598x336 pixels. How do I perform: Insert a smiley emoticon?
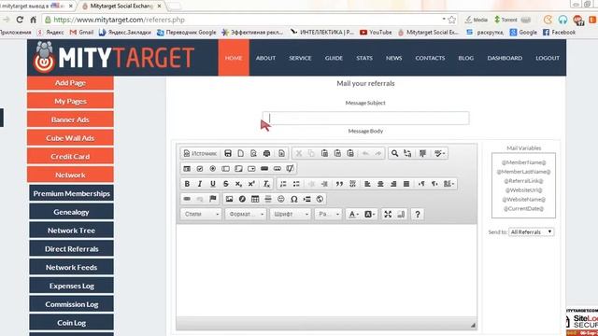[x=281, y=199]
